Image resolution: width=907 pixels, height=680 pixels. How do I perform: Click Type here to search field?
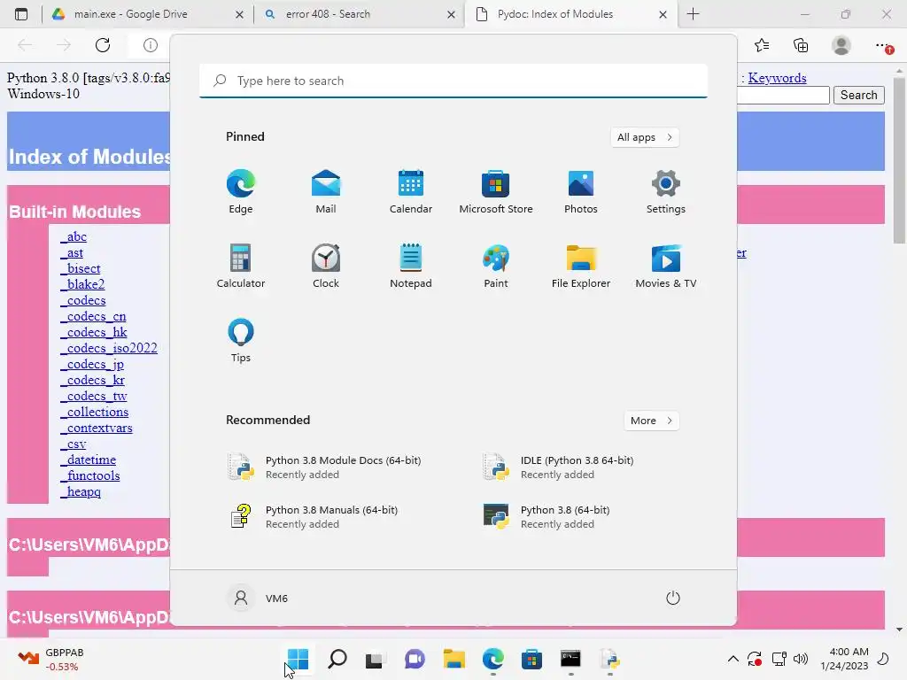453,81
